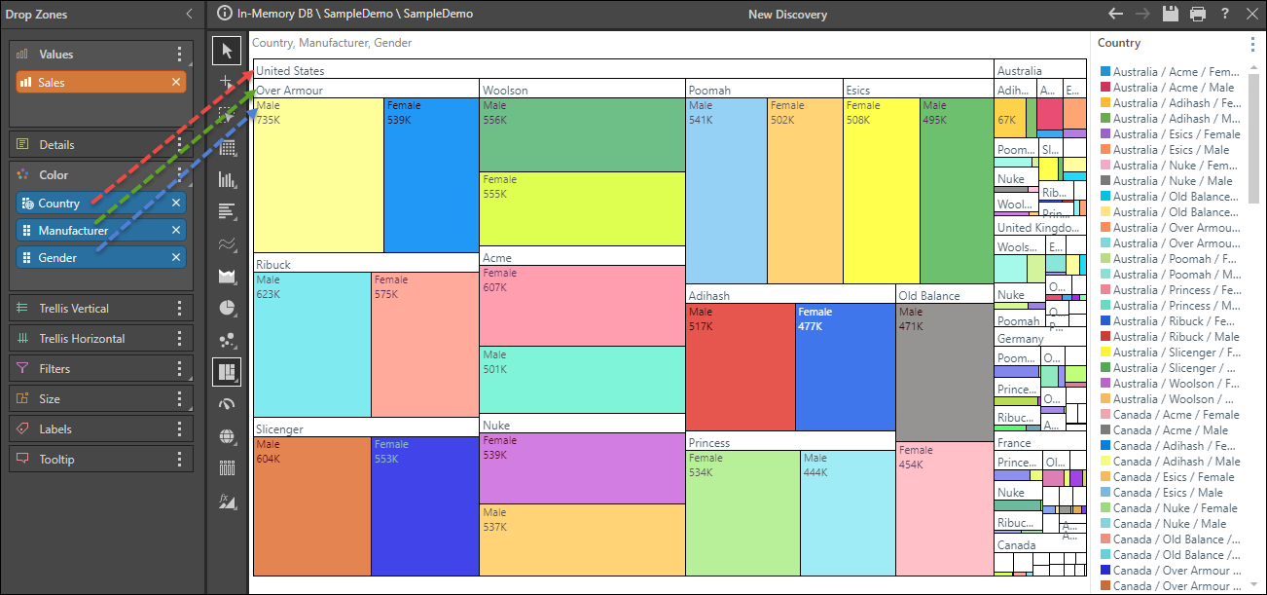Open help via the question mark button
Screen dimensions: 1267x595
pyautogui.click(x=1224, y=14)
